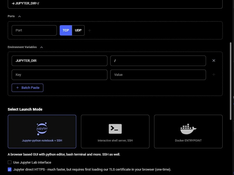Add the port with the plus icon
Screen dimensions: 234x175
coord(90,30)
